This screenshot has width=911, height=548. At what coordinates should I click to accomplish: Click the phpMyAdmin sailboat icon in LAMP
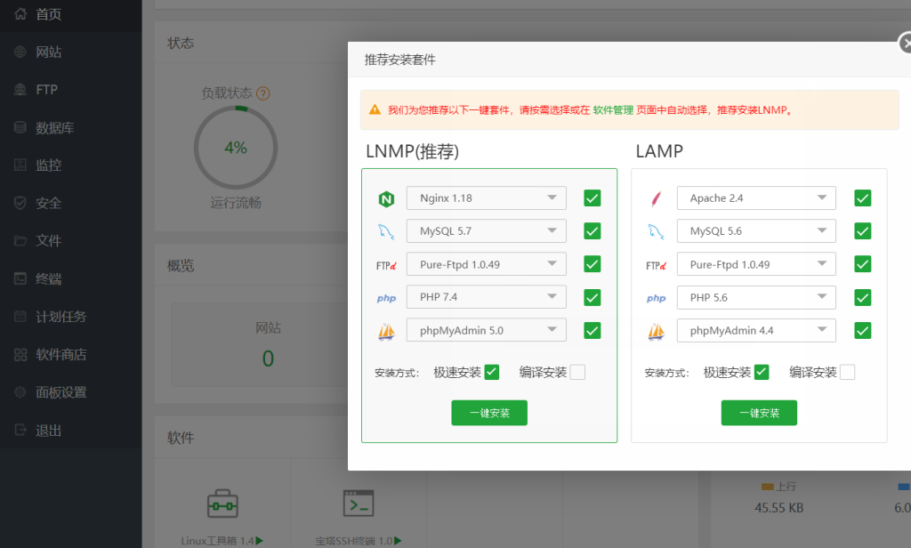(x=657, y=332)
